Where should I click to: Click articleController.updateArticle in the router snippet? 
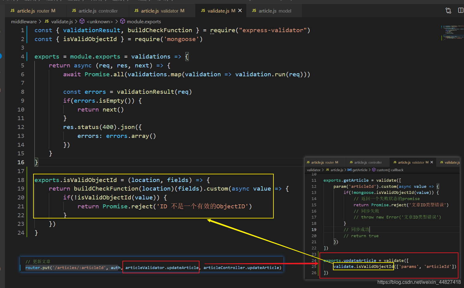[x=241, y=268]
